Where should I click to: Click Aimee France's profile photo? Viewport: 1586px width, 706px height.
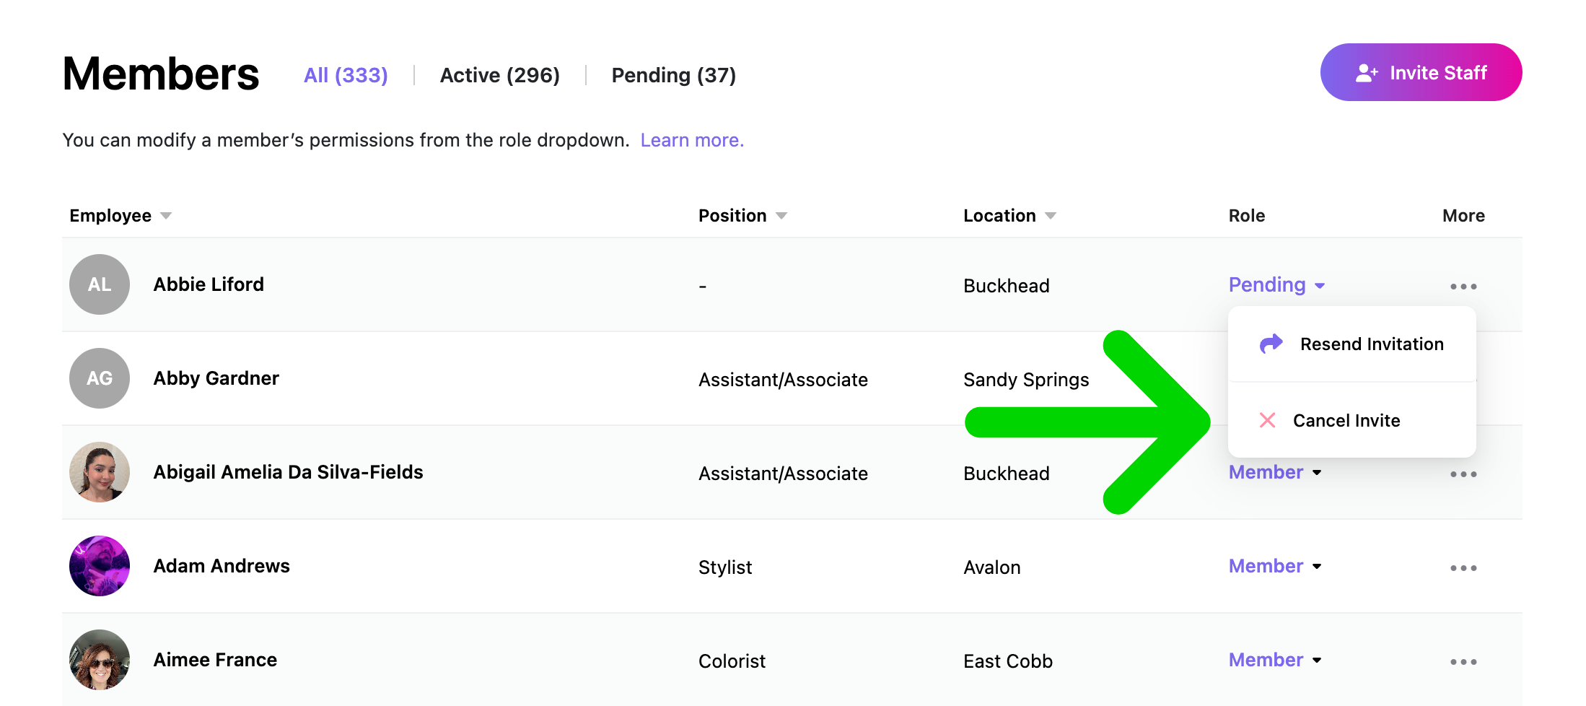click(100, 660)
